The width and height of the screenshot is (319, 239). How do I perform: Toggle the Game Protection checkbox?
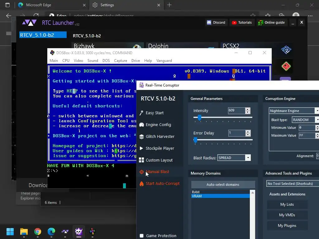(x=142, y=236)
